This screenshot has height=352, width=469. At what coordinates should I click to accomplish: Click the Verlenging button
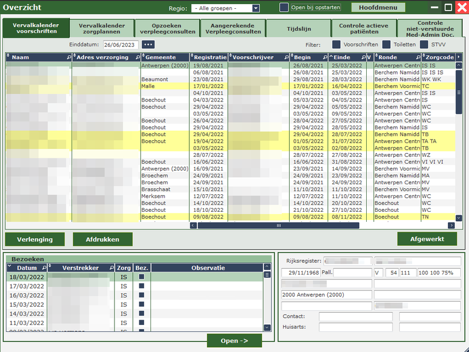(x=35, y=239)
